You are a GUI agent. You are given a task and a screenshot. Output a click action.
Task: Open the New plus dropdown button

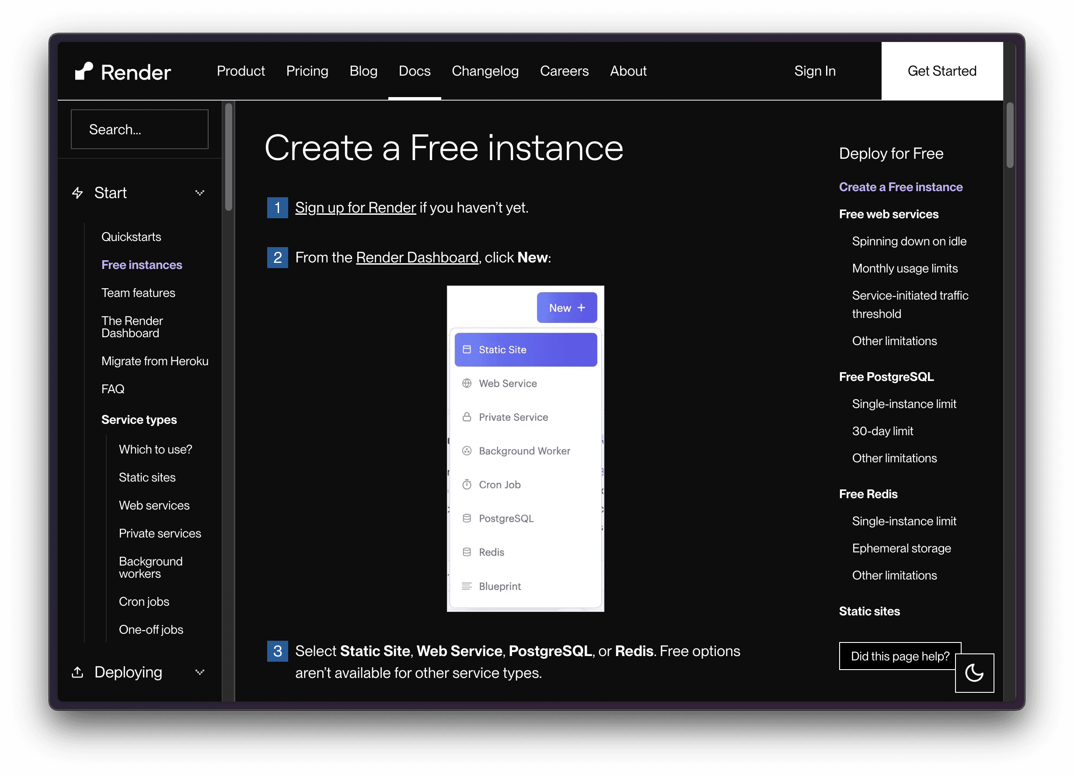[567, 308]
